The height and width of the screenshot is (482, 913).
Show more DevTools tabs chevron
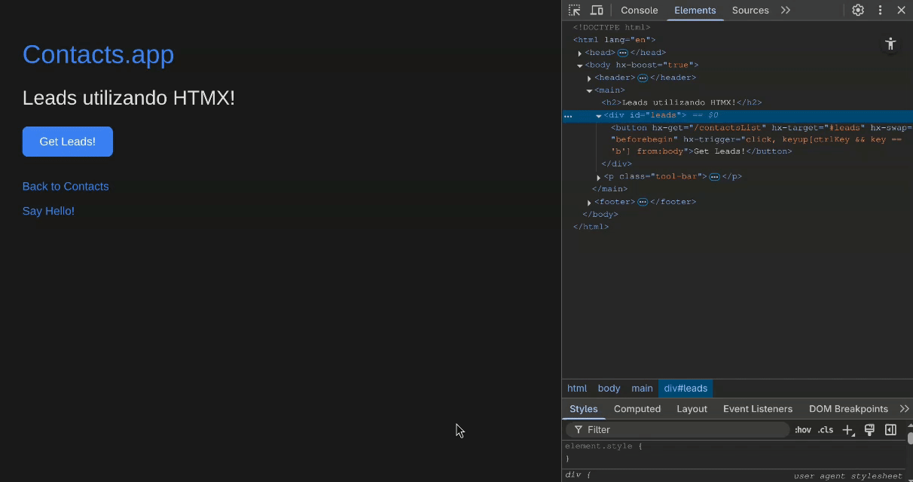[x=786, y=10]
